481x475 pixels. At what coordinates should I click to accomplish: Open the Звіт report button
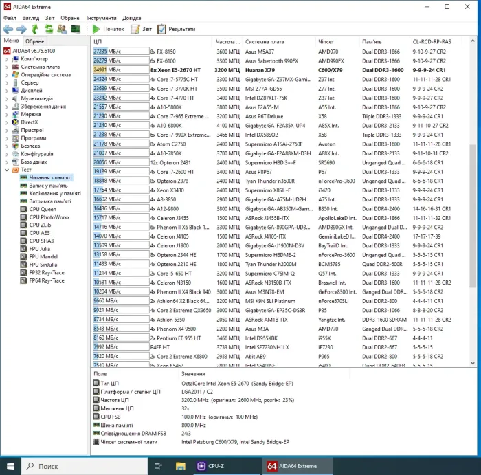tap(142, 30)
